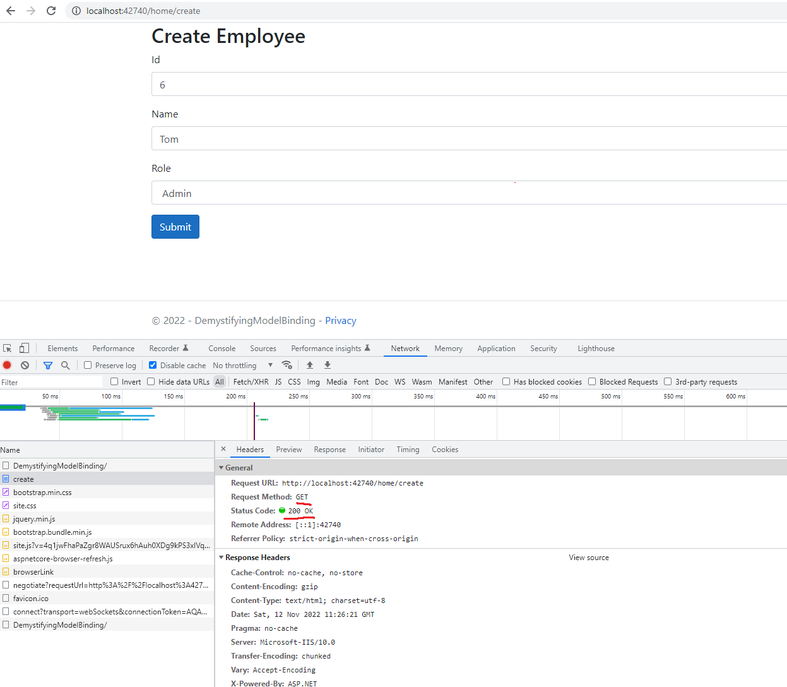Activate the inspect element picker icon
The height and width of the screenshot is (687, 787).
click(x=8, y=348)
